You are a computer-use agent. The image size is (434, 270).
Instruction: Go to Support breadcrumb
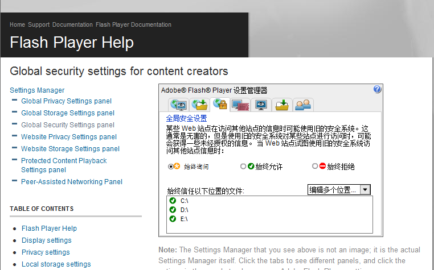click(x=39, y=24)
